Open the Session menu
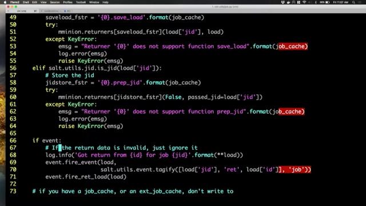The height and width of the screenshot is (206, 366). [55, 2]
